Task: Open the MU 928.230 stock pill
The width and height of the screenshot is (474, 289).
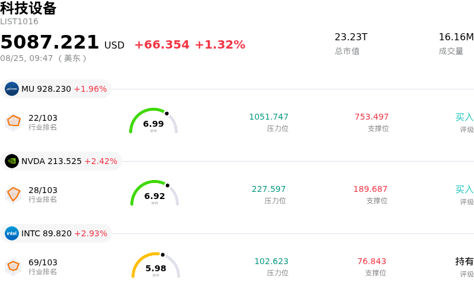Action: (56, 89)
